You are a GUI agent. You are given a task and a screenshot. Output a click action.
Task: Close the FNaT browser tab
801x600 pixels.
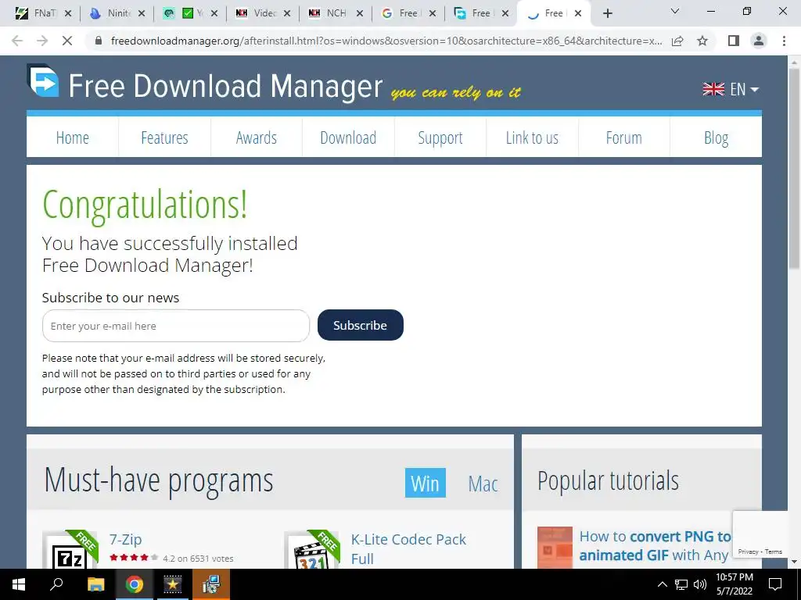[69, 13]
